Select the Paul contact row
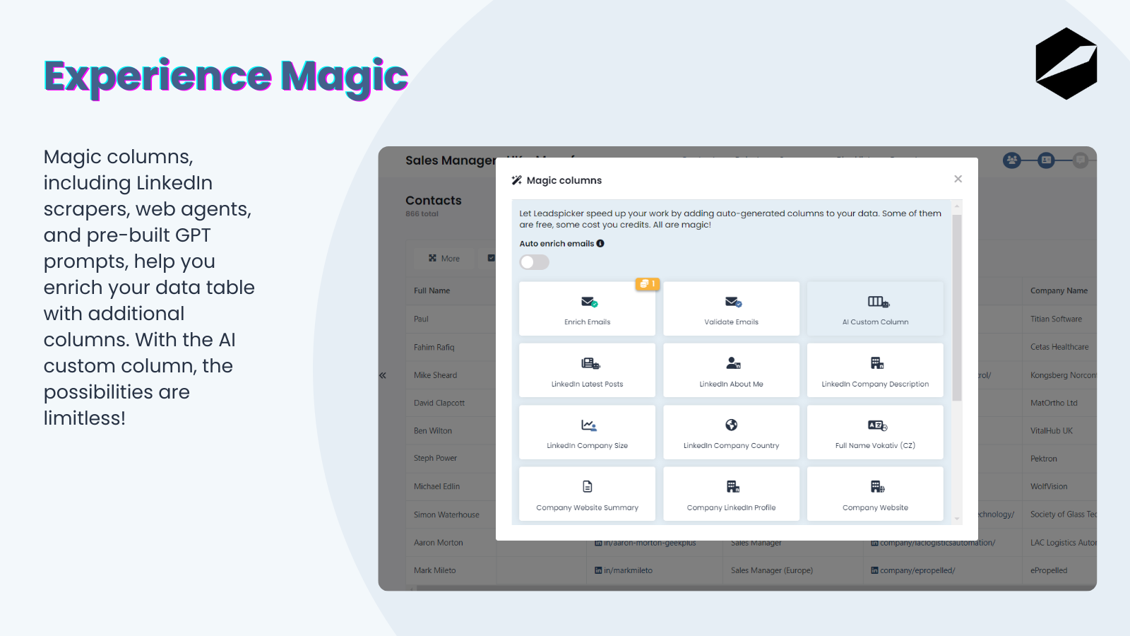Screen dimensions: 1130x636 click(421, 319)
